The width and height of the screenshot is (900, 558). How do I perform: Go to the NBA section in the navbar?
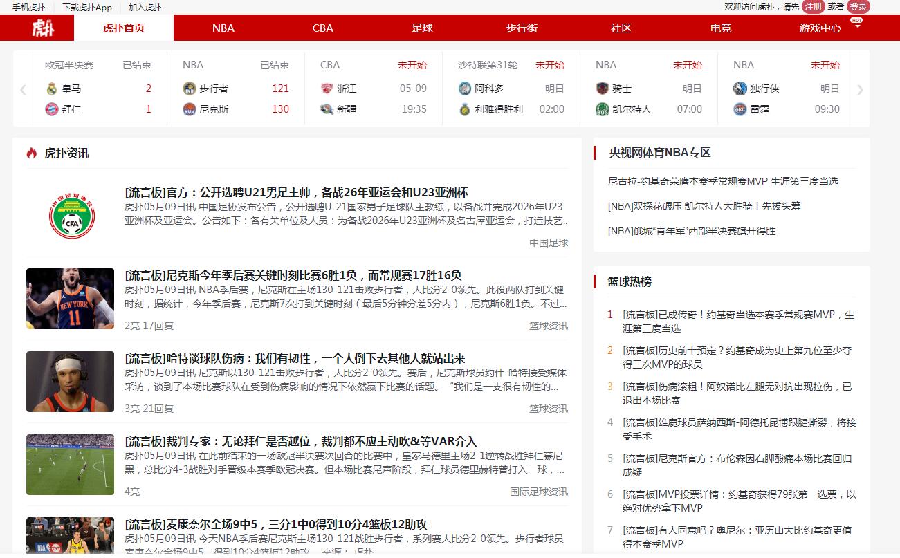pyautogui.click(x=223, y=28)
